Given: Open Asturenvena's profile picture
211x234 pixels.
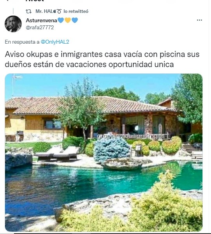Looking at the screenshot, I should tap(13, 24).
